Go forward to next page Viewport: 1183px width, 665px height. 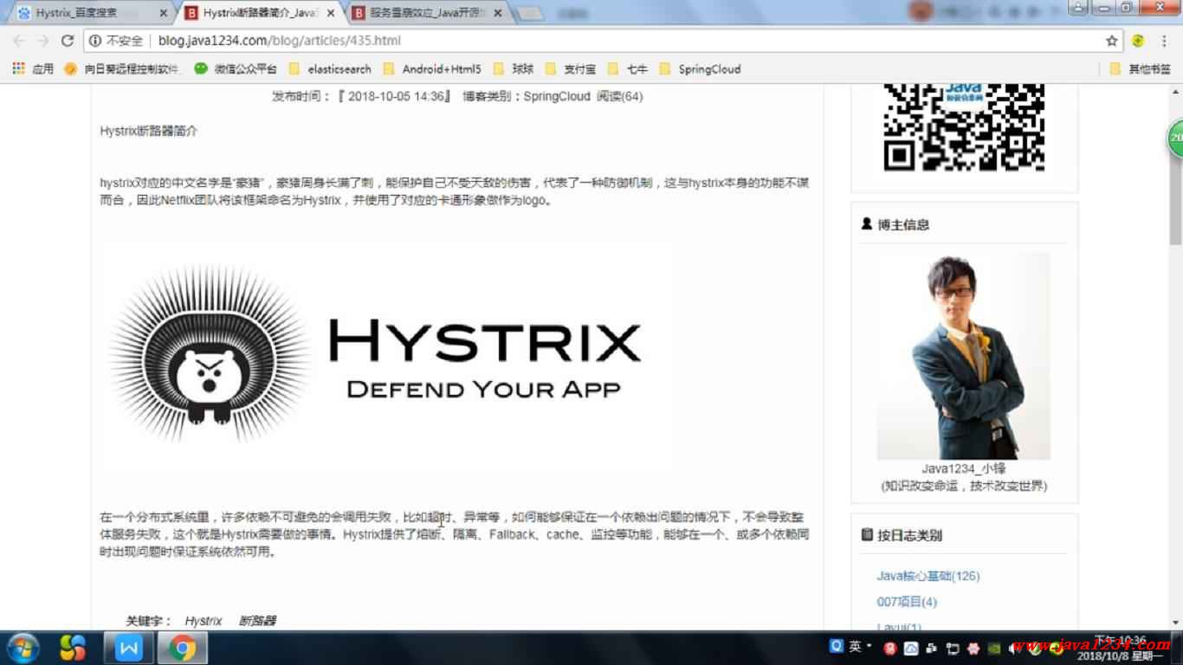click(x=42, y=41)
